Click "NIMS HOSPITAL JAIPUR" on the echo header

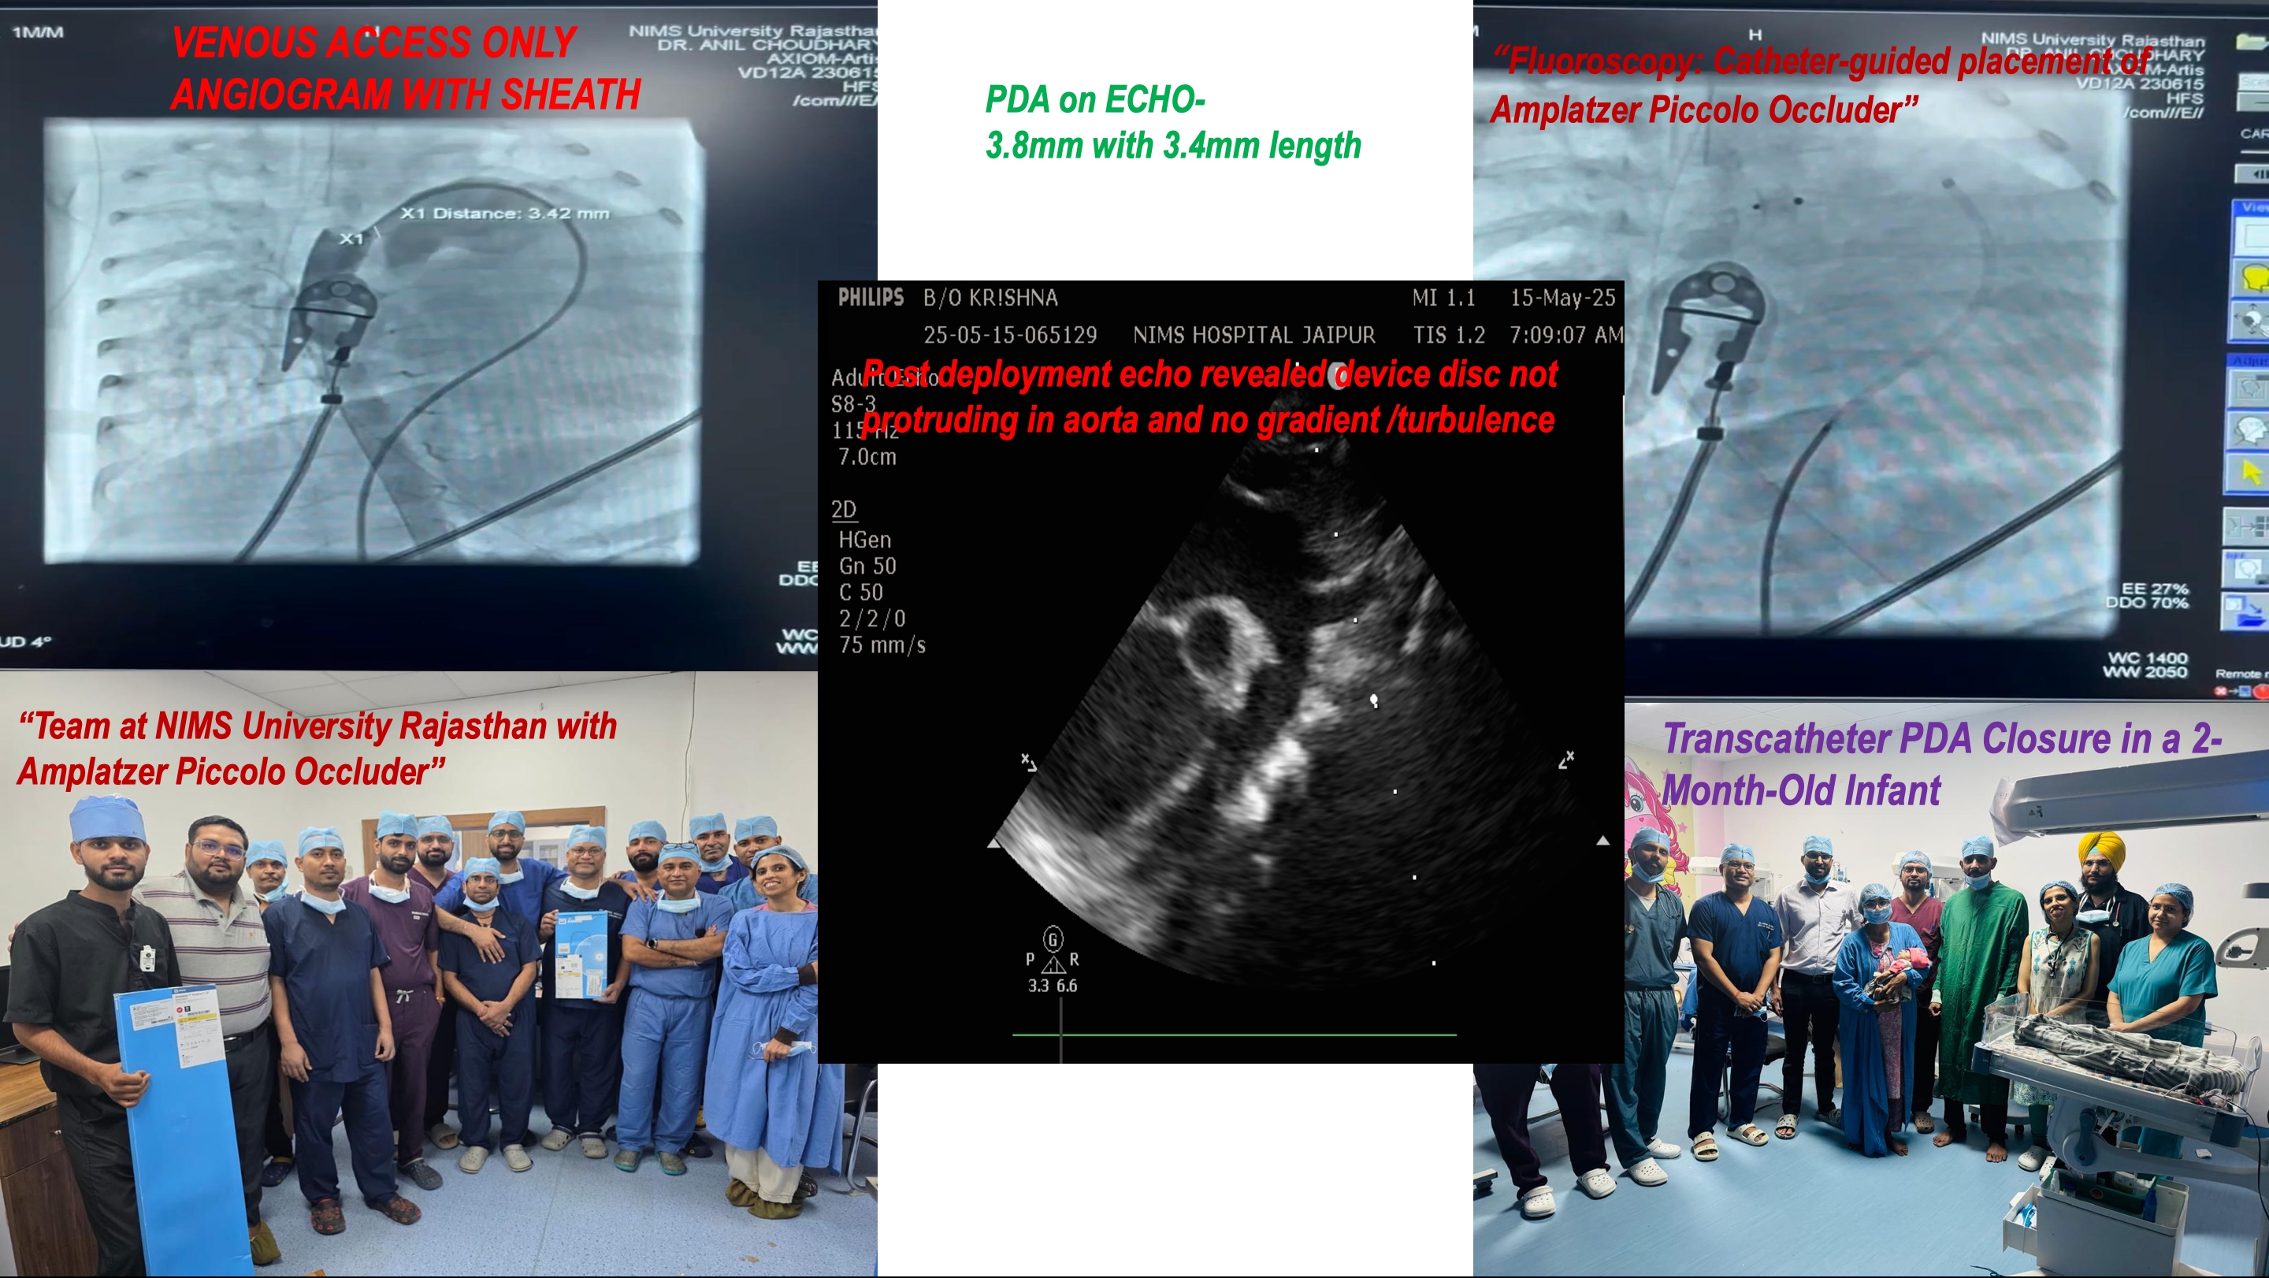tap(1253, 336)
